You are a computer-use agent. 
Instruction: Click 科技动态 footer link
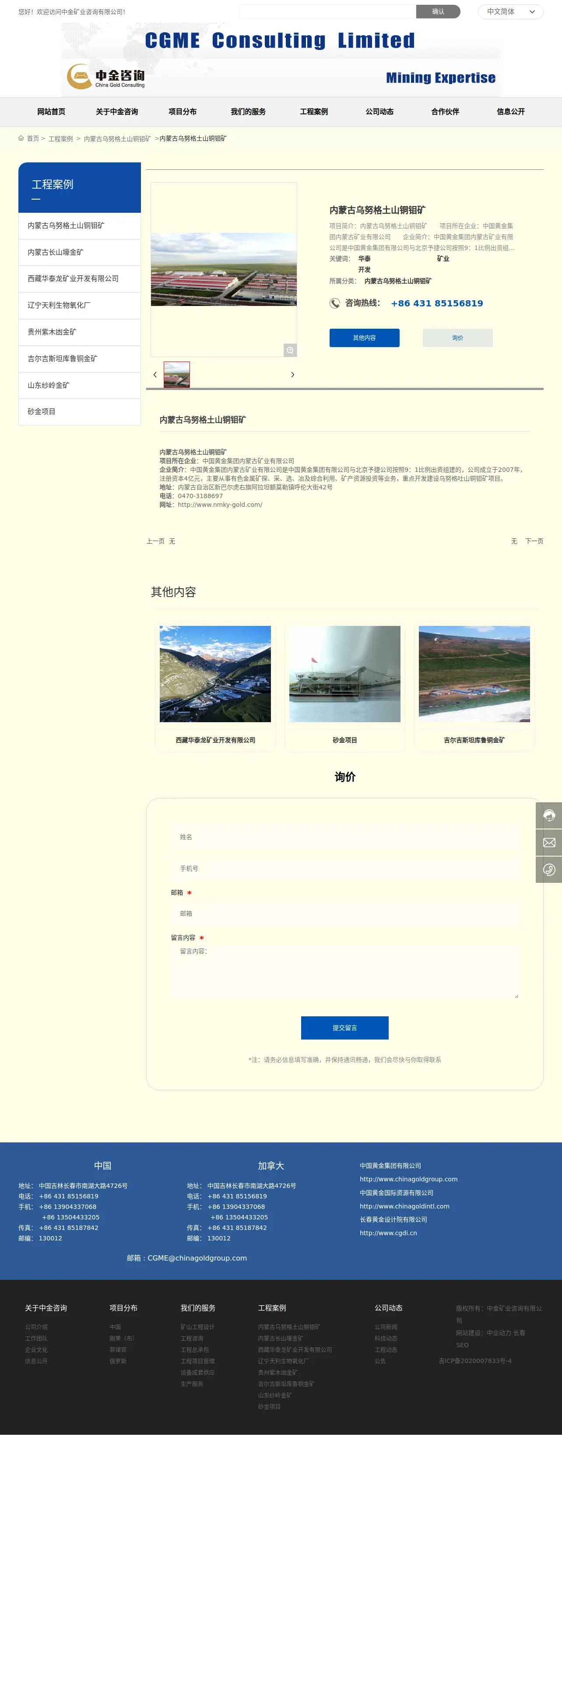pyautogui.click(x=386, y=1338)
